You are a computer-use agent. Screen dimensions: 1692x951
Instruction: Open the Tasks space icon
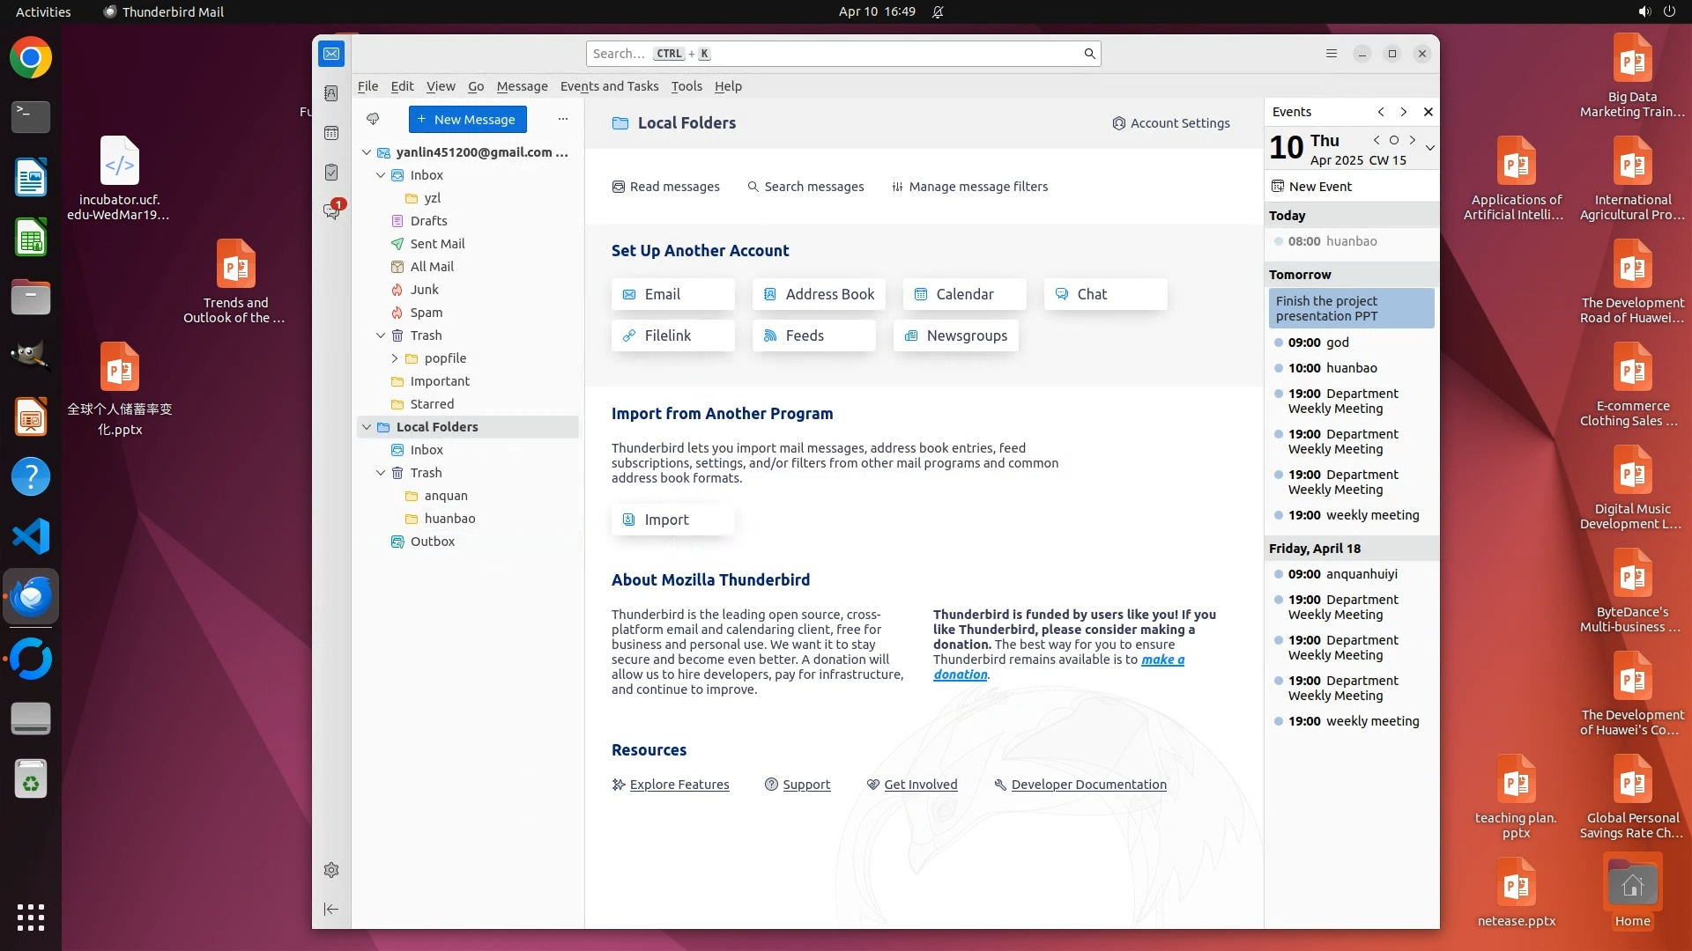click(x=331, y=173)
